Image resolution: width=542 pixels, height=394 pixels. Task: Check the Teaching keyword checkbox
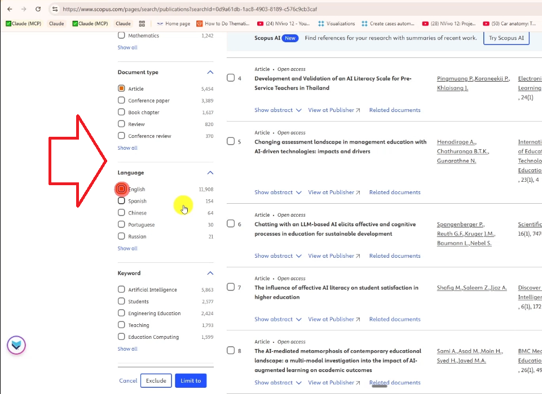pyautogui.click(x=121, y=325)
